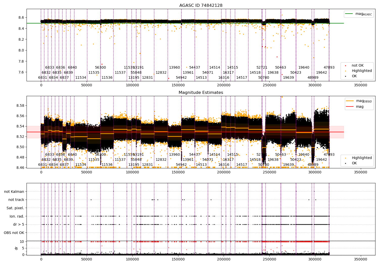This screenshot has height=265, width=379.
Task: Click the '10' tick on the dr axis
Action: coord(22,242)
